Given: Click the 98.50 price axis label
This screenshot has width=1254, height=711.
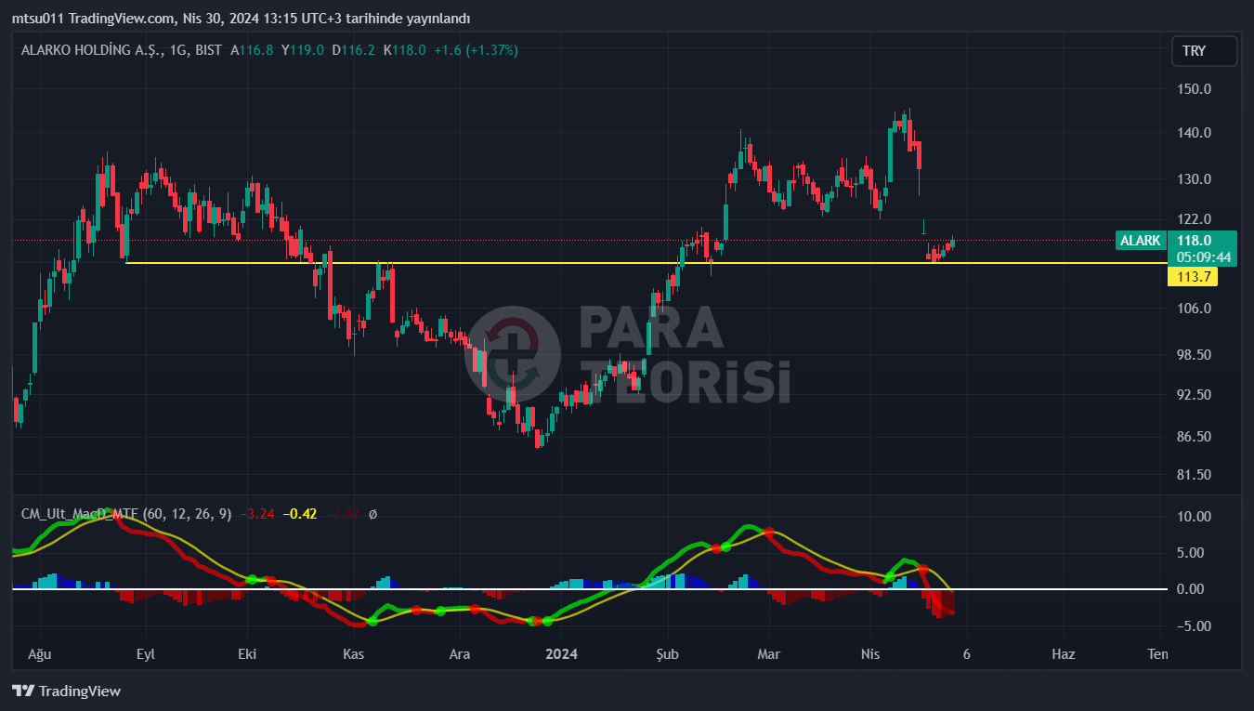Looking at the screenshot, I should click(1194, 355).
